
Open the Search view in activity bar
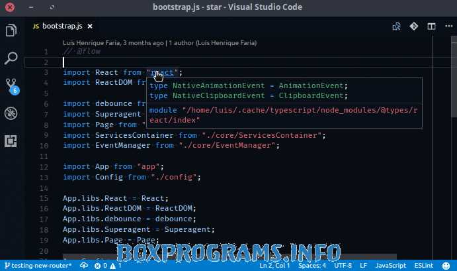pos(11,58)
